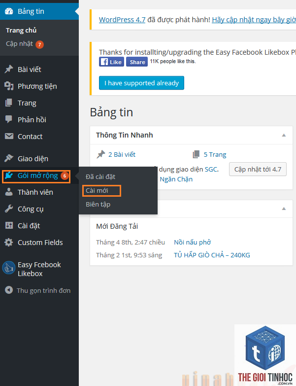The width and height of the screenshot is (296, 386).
Task: Open Trang chủ submenu item
Action: (21, 30)
